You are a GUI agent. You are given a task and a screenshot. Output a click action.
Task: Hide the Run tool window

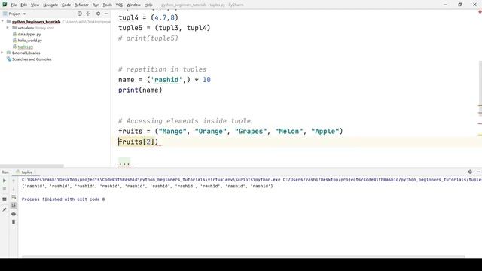point(478,172)
